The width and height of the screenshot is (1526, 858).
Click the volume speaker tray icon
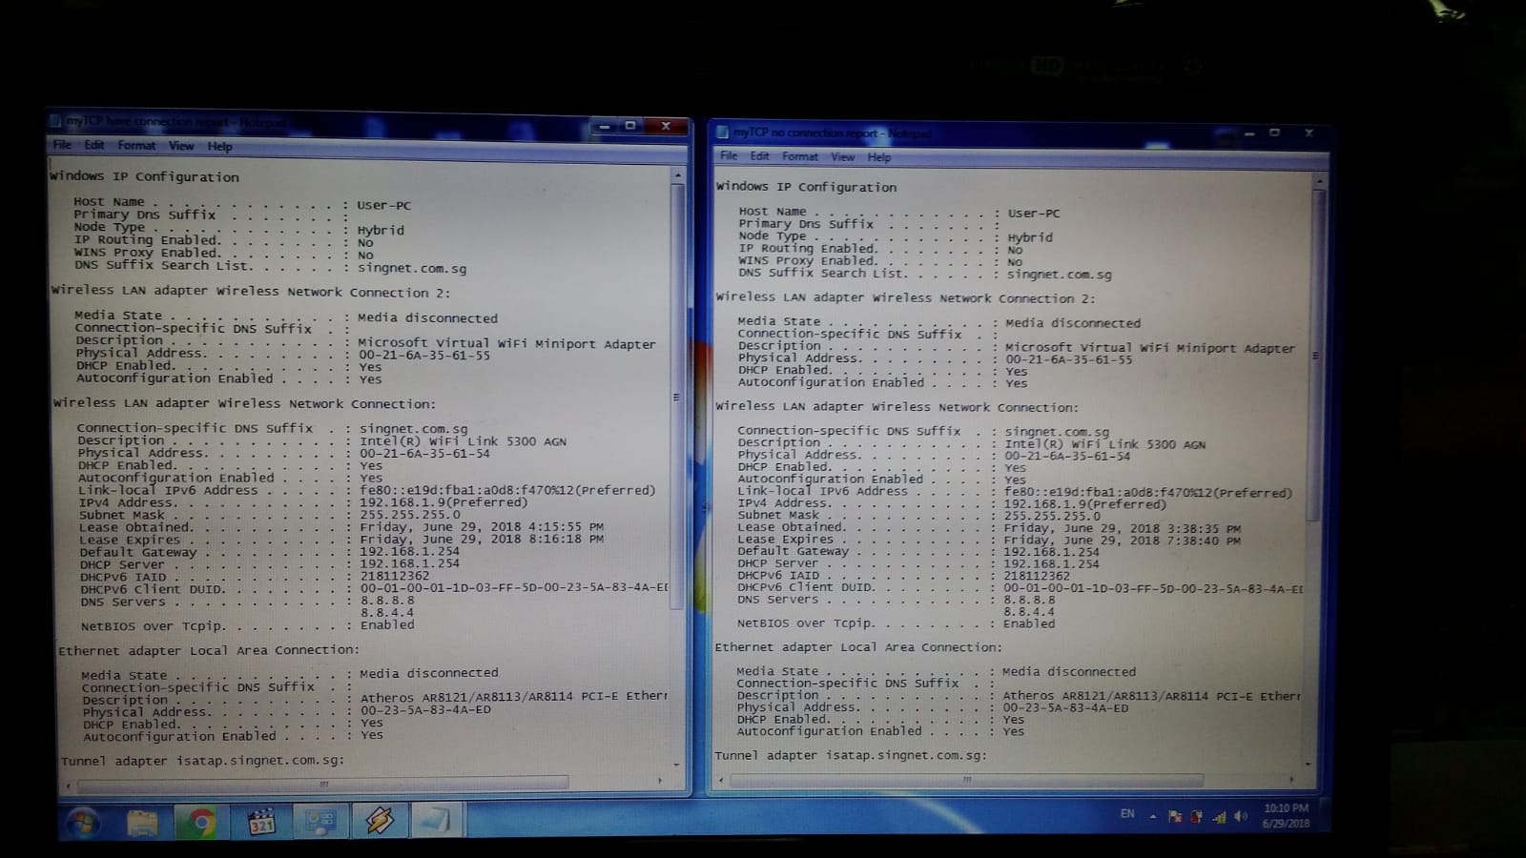click(1241, 816)
